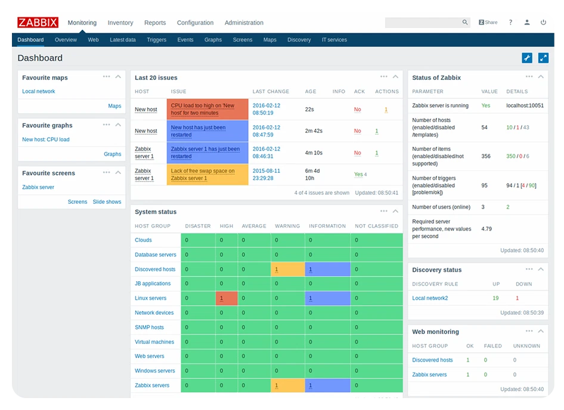Open Status of Zabbix three-dot menu
Viewport: 564px width, 410px height.
tap(529, 77)
